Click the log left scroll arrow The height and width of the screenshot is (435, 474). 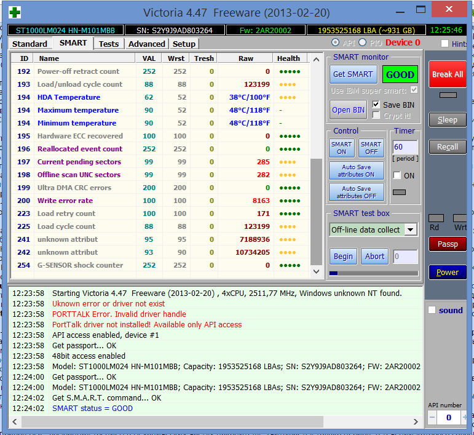[x=15, y=421]
